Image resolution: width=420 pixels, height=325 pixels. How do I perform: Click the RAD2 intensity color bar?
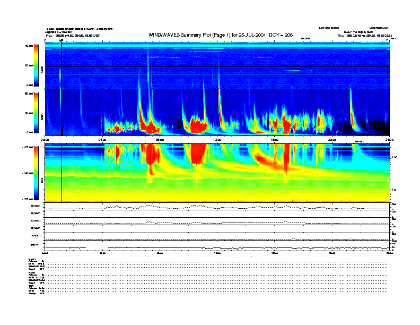[36, 65]
